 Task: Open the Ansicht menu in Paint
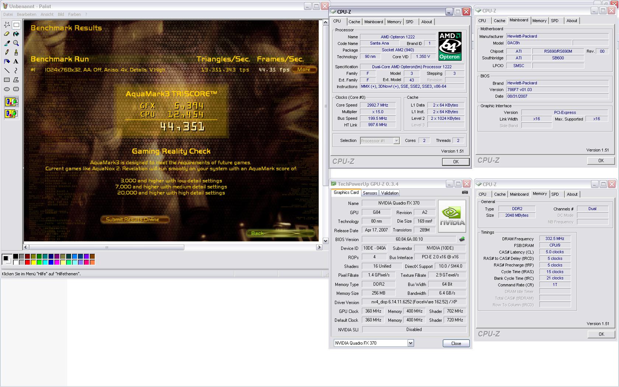click(47, 14)
